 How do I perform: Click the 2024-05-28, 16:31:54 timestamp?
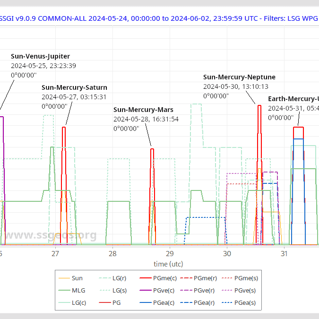coord(146,119)
